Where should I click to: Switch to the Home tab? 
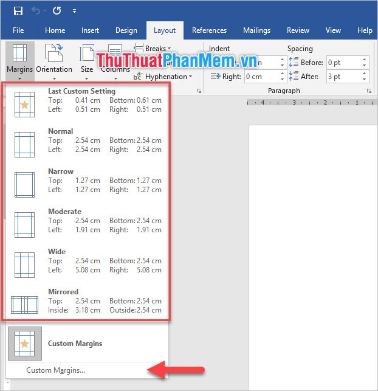coord(55,30)
